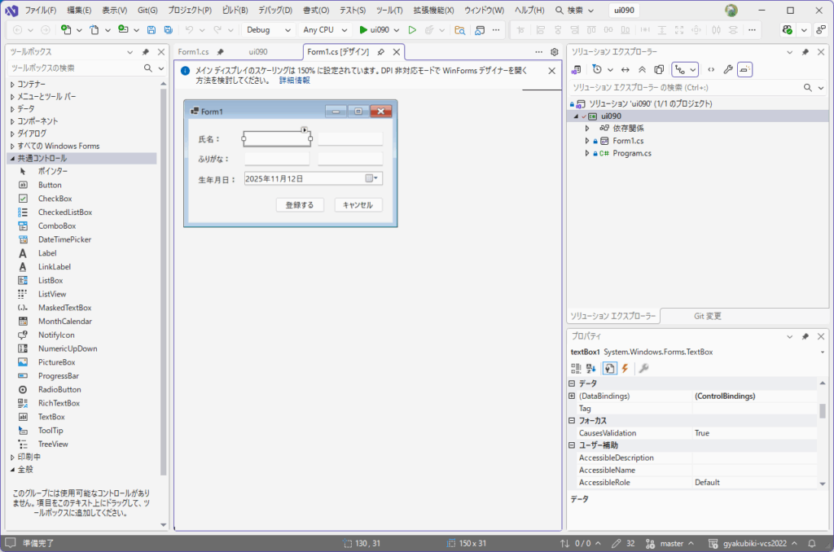
Task: Open the 詳細情報 link in the info bar
Action: (294, 81)
